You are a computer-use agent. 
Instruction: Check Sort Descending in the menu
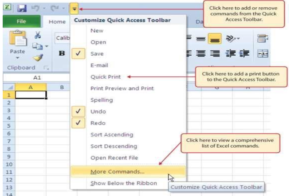pyautogui.click(x=128, y=146)
